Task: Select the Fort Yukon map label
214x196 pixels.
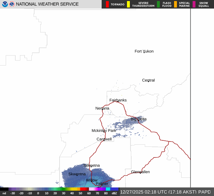Action: coord(144,51)
